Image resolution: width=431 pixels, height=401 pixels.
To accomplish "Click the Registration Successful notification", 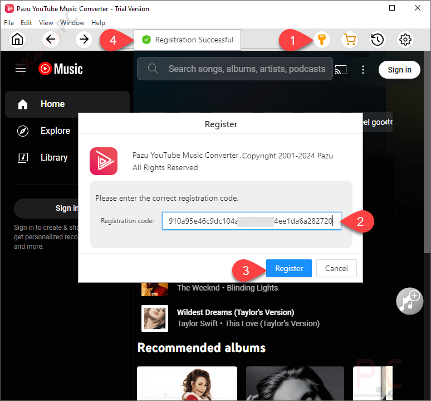I will [x=188, y=40].
